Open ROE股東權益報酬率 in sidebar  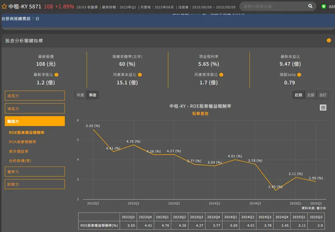(27, 133)
